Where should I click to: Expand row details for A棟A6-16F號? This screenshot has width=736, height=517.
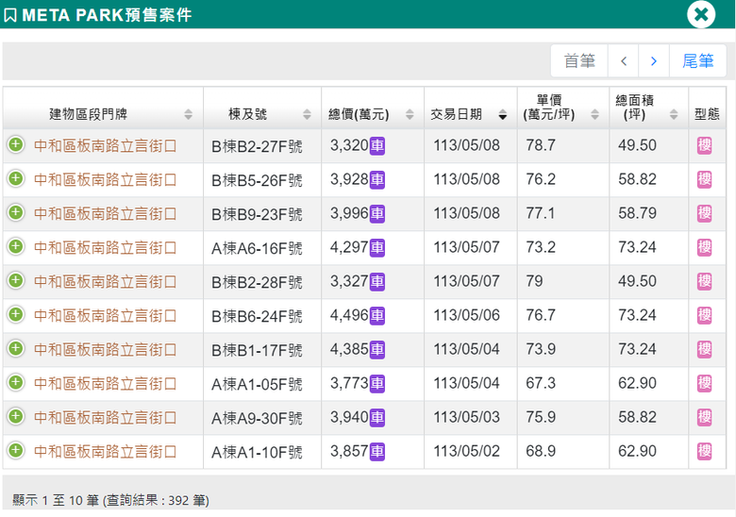pyautogui.click(x=16, y=247)
